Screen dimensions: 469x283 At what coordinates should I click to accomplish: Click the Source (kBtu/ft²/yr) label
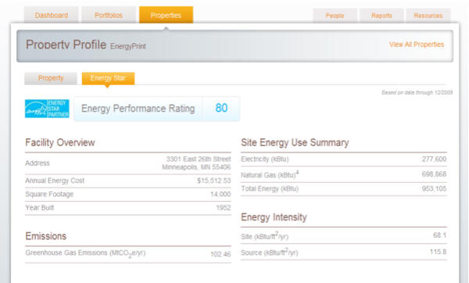(269, 253)
